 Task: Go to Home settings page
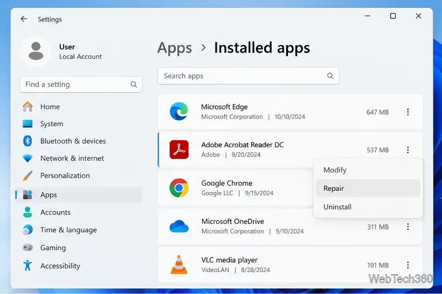pyautogui.click(x=50, y=107)
